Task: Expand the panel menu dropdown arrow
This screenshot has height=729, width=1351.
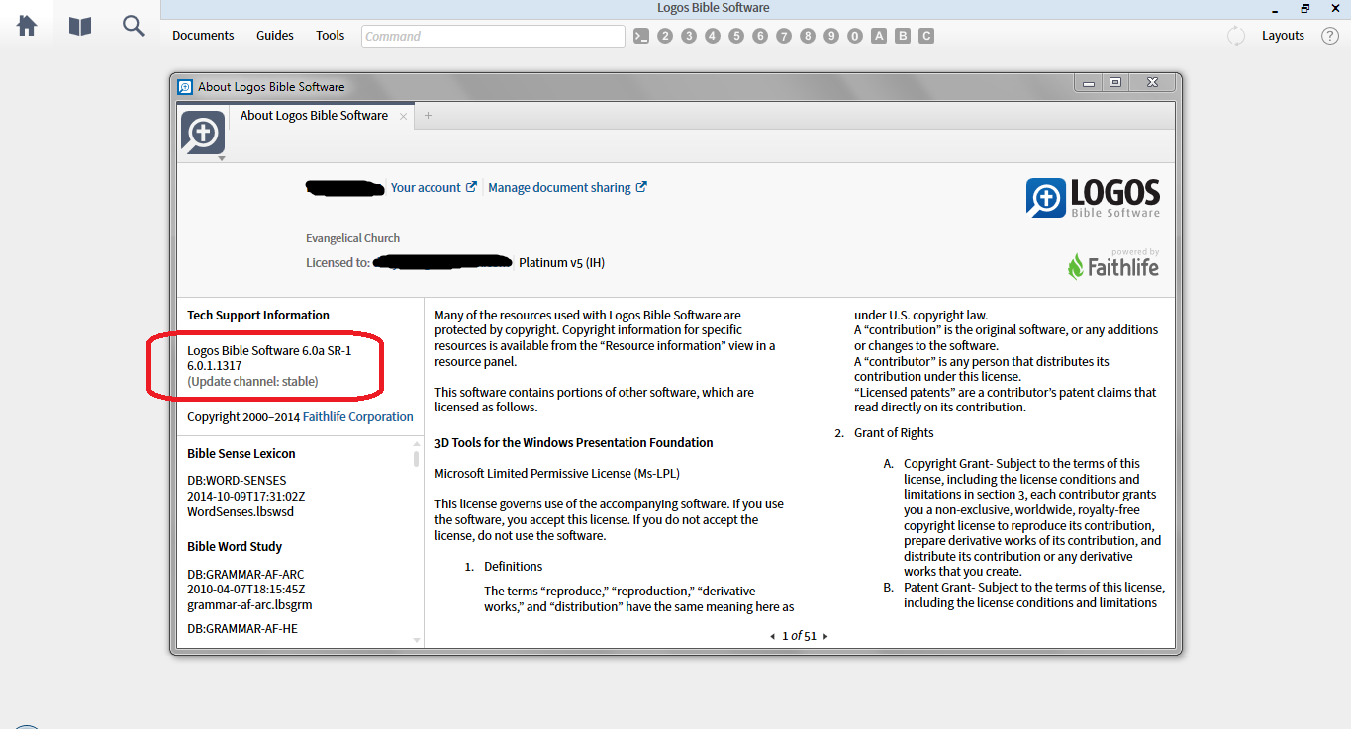Action: pyautogui.click(x=222, y=158)
